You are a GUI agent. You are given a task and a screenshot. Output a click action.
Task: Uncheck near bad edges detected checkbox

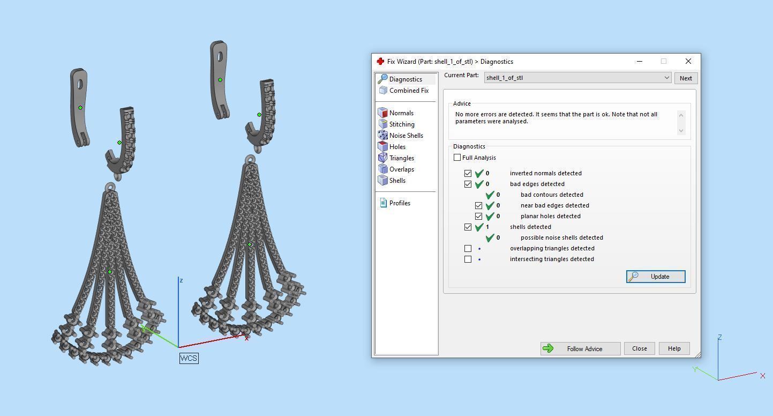(478, 205)
